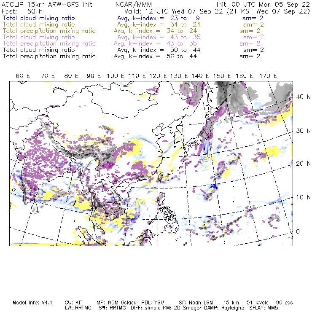Click the '140 E' longitude label

[200, 76]
